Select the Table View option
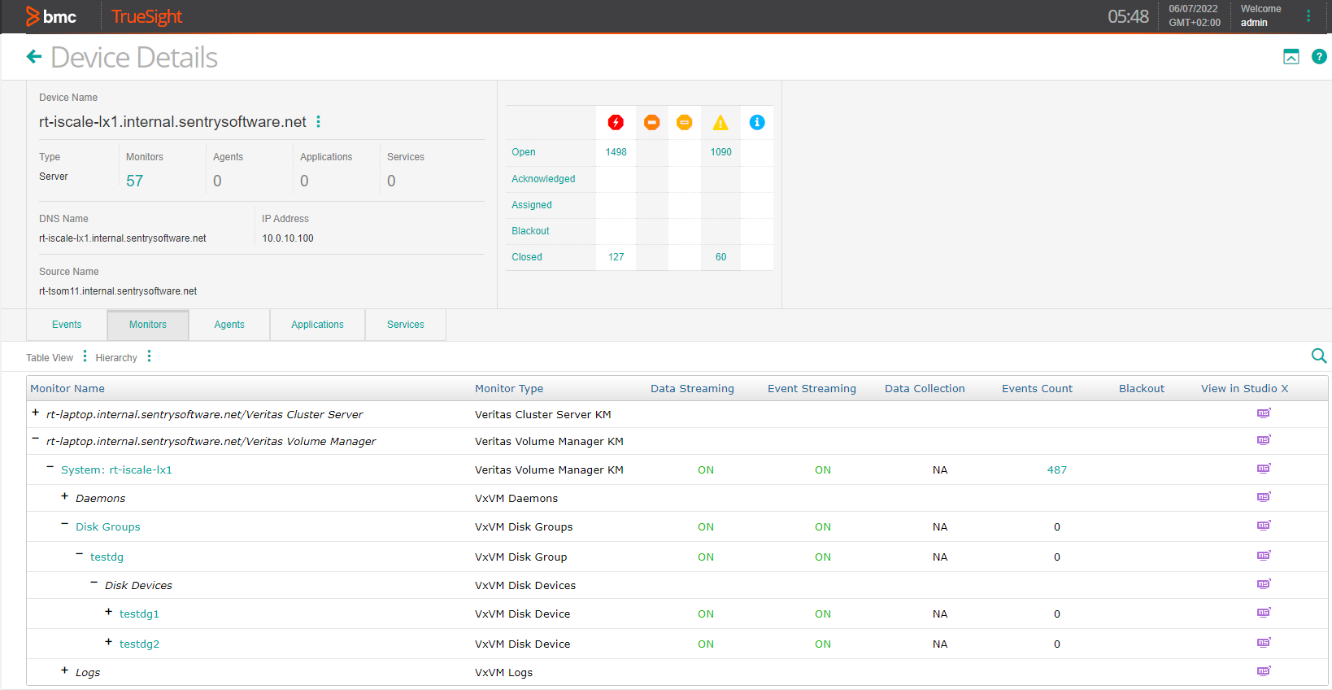The width and height of the screenshot is (1332, 690). pos(50,358)
